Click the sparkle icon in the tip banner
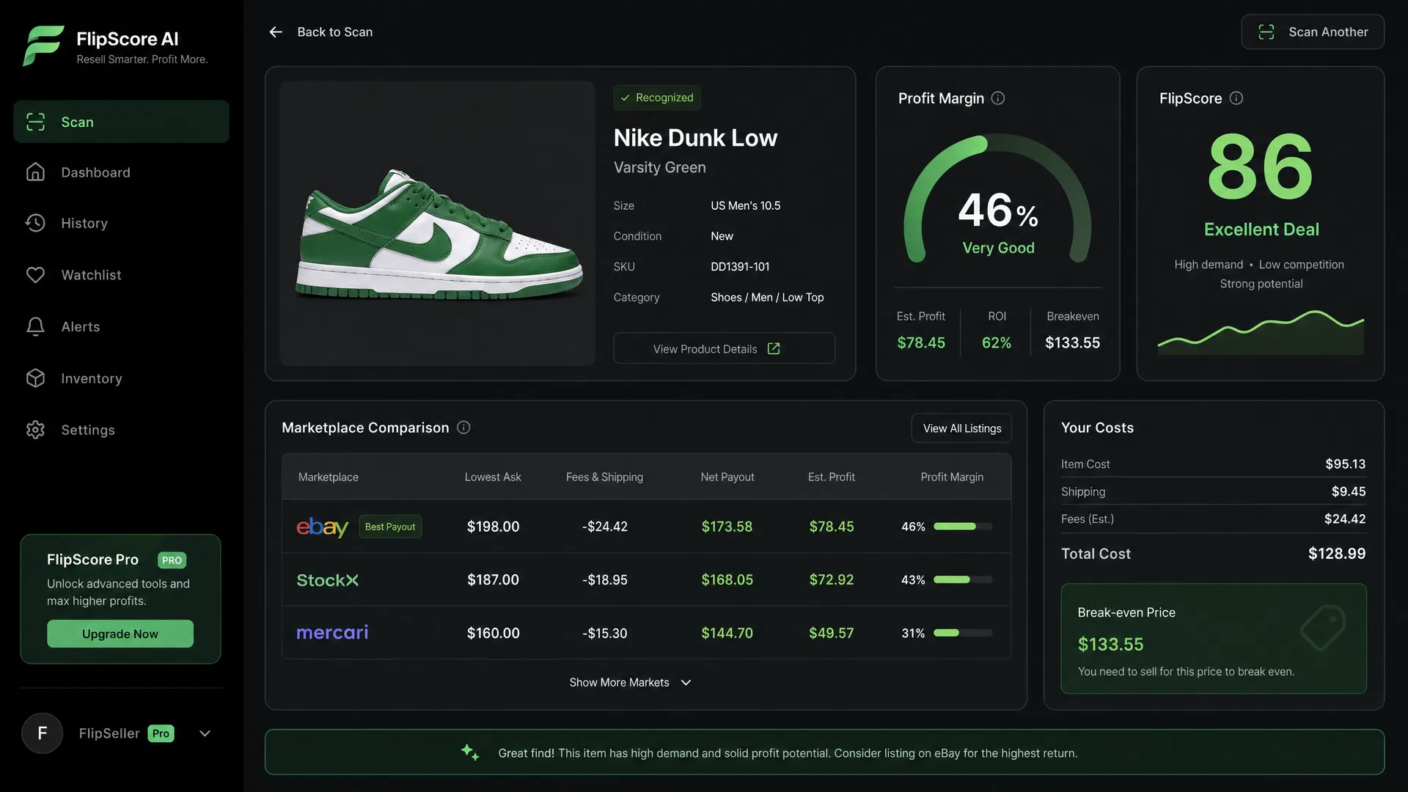 470,752
